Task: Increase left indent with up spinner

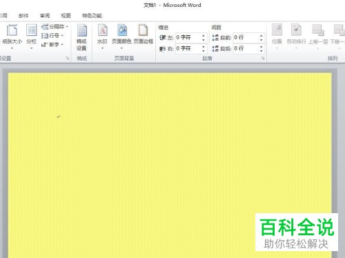Action: coord(204,35)
